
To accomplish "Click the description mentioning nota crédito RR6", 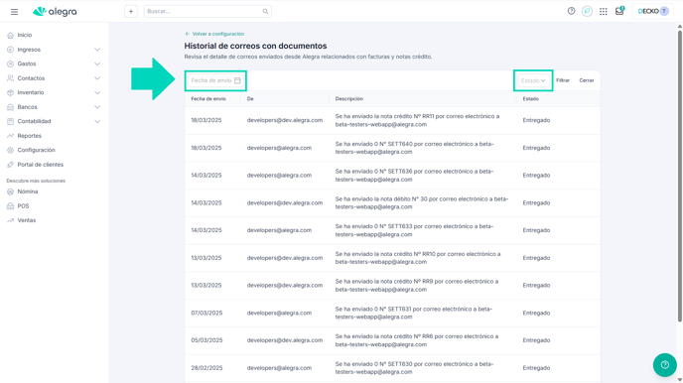I will [417, 340].
